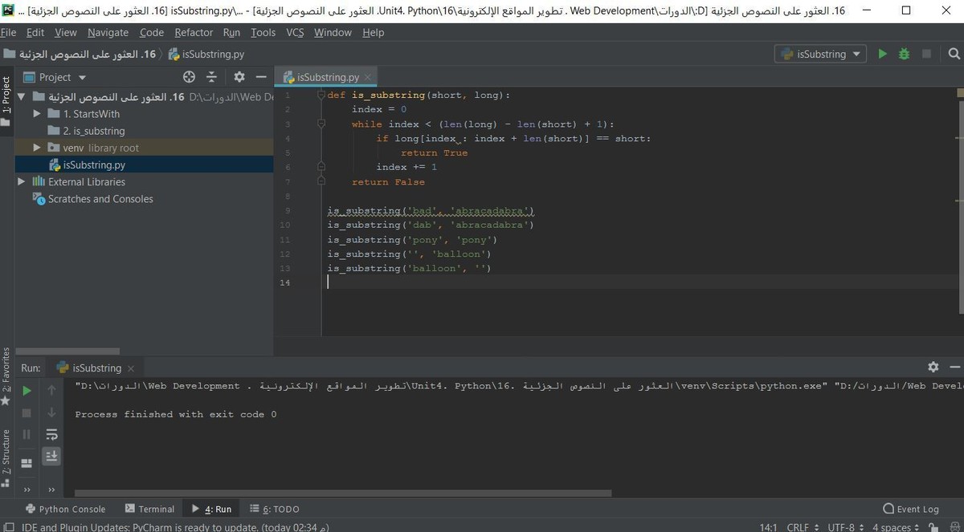Switch to Terminal tool window tab
Image resolution: width=964 pixels, height=532 pixels.
[149, 509]
